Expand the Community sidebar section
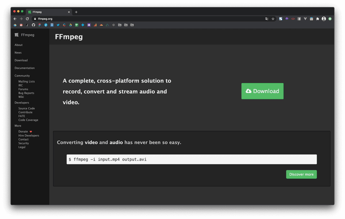 click(x=22, y=76)
